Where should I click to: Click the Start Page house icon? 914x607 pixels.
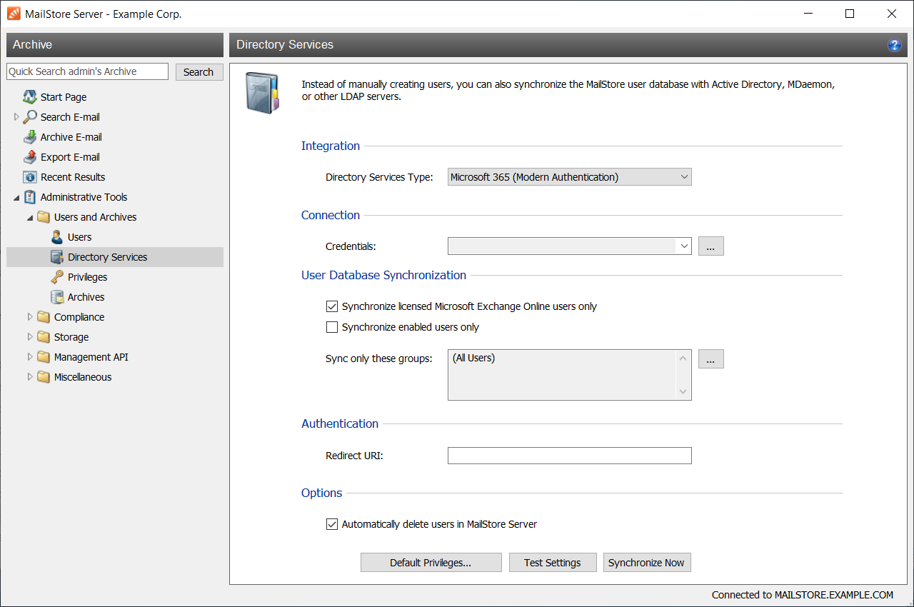29,97
